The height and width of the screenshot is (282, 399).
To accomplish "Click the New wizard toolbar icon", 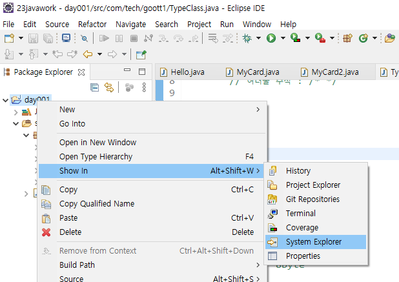I will [x=10, y=39].
